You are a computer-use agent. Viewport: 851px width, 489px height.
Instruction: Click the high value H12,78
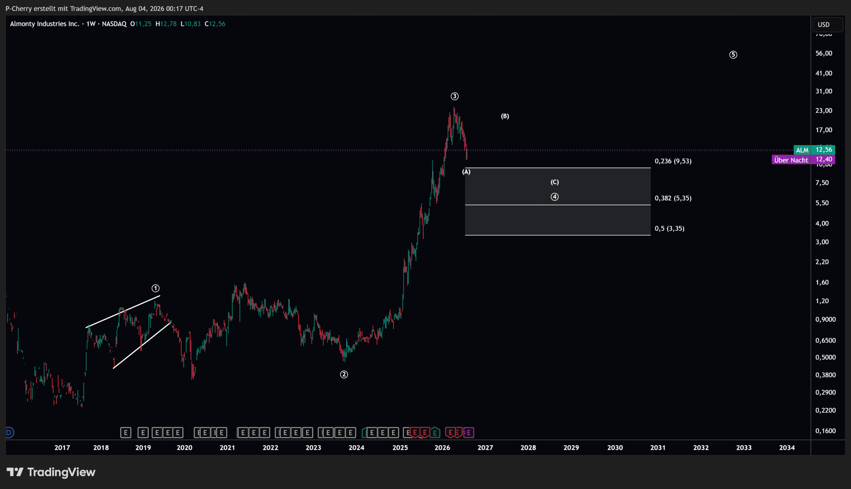coord(166,24)
